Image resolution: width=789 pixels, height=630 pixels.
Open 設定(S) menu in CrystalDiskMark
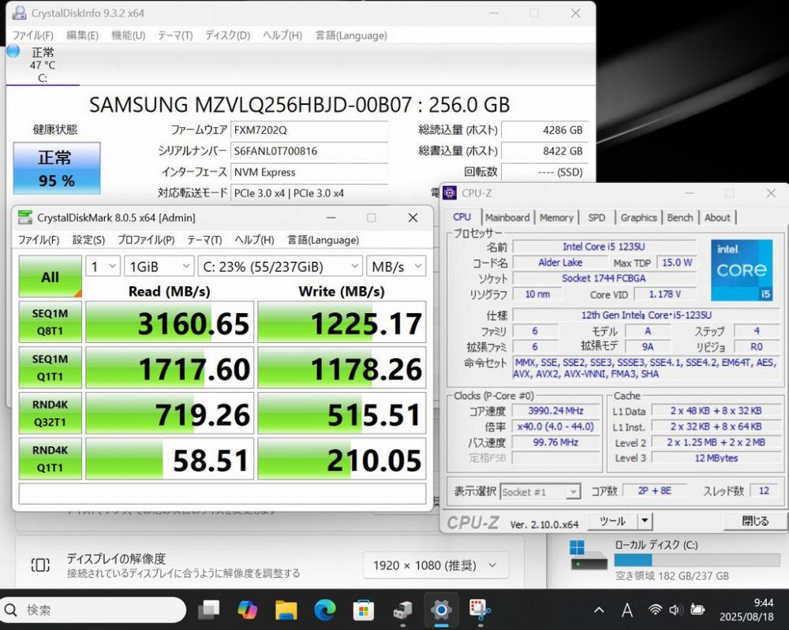click(x=88, y=240)
